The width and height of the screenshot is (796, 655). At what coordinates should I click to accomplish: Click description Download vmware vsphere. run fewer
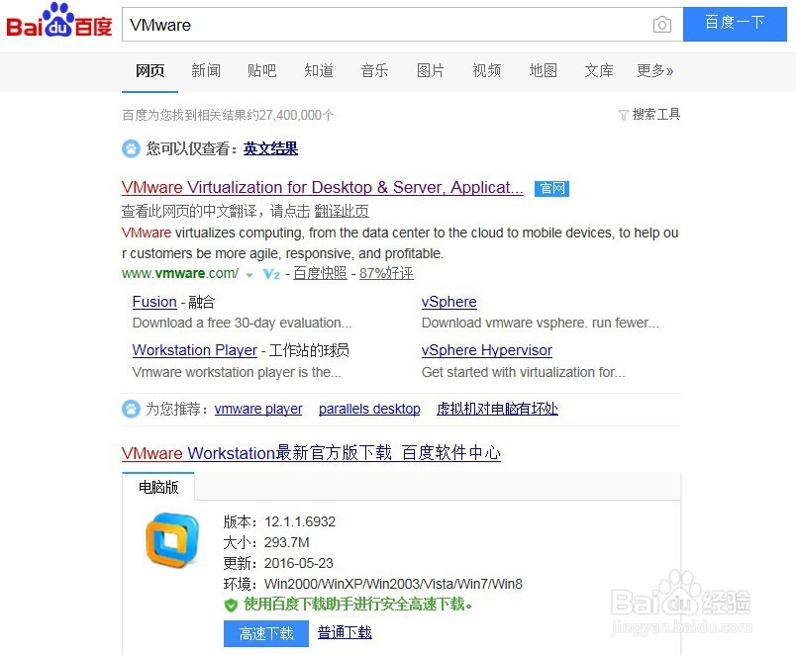(x=541, y=323)
